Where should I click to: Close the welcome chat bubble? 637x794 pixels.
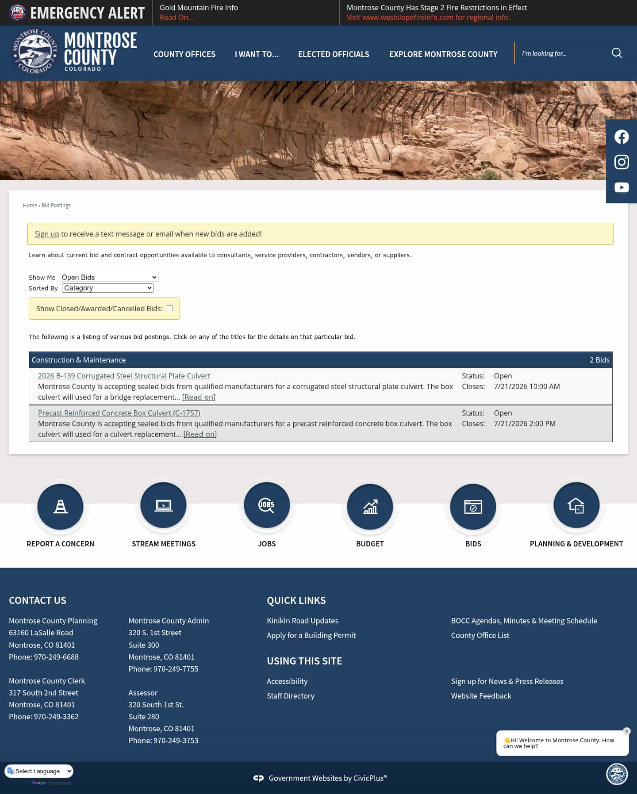pyautogui.click(x=626, y=731)
